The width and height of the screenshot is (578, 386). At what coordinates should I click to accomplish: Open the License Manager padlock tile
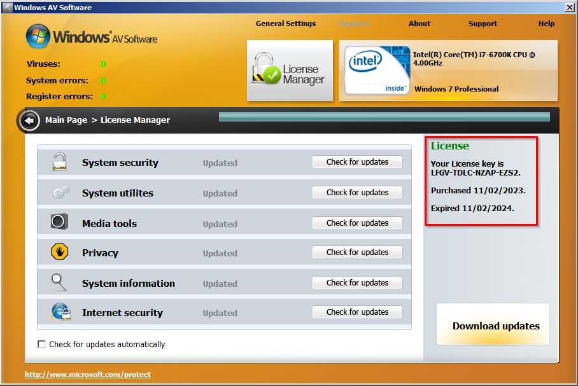(x=290, y=71)
